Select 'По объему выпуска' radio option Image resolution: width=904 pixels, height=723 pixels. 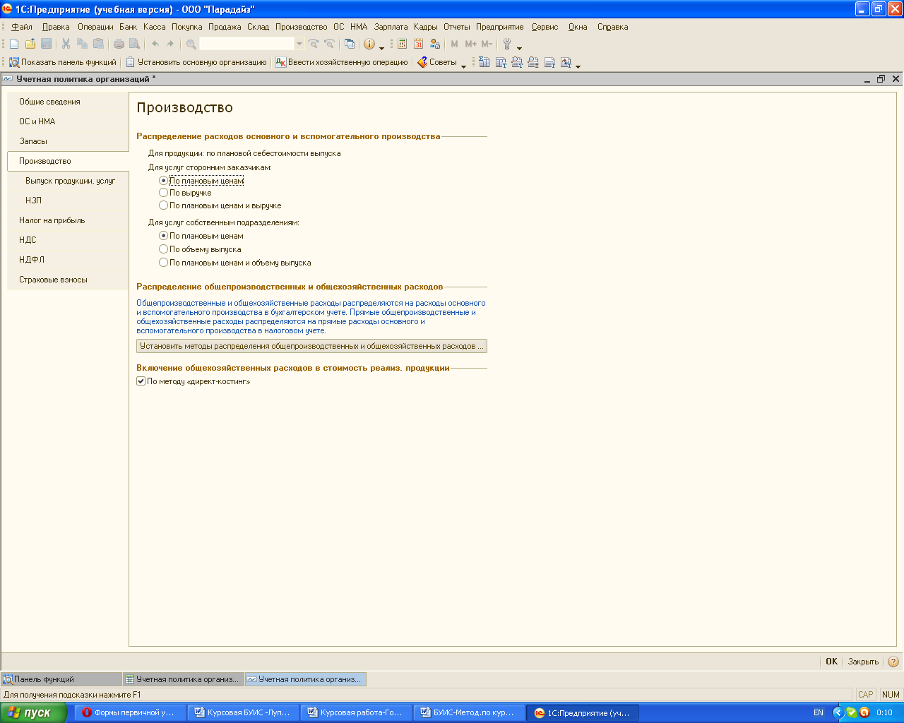click(164, 249)
